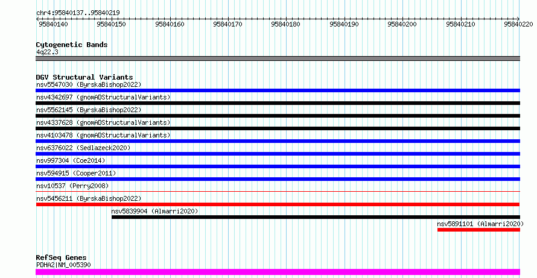Screen dimensions: 537x278
Task: Click ruler position 95840200
Action: click(402, 24)
